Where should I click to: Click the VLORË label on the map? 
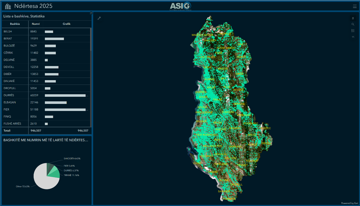coord(197,163)
